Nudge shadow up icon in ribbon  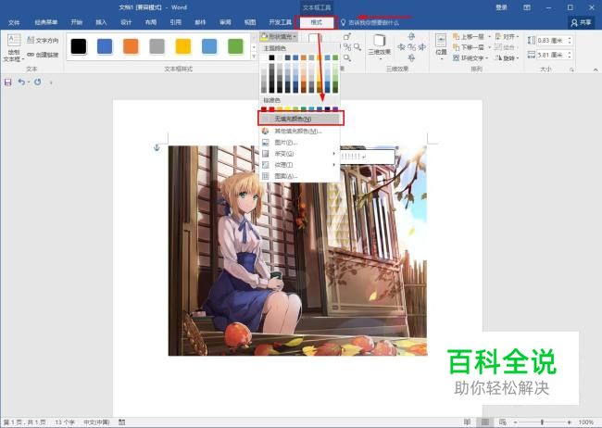pyautogui.click(x=347, y=36)
